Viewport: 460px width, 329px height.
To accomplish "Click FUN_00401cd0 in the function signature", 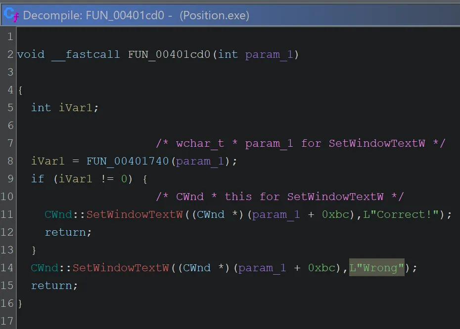I will [169, 54].
